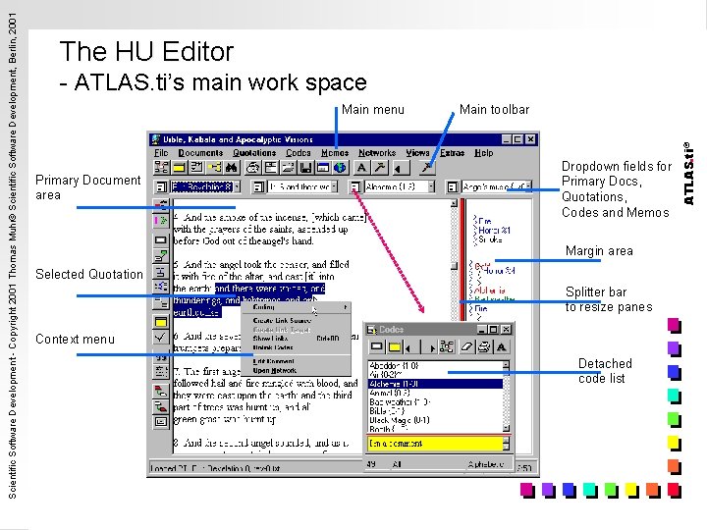The image size is (707, 530).
Task: Expand the Quotations dropdown field
Action: click(334, 186)
